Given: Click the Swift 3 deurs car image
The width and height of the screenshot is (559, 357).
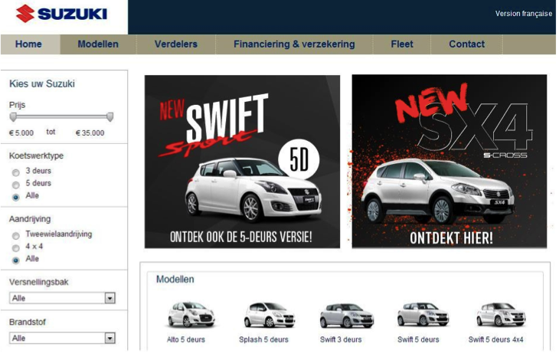Looking at the screenshot, I should pos(347,316).
